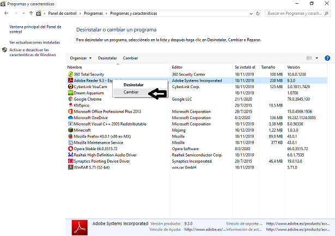Screen dimensions: 335x236
Task: Open Ver actualizaciones instaladas link
Action: coord(35,42)
